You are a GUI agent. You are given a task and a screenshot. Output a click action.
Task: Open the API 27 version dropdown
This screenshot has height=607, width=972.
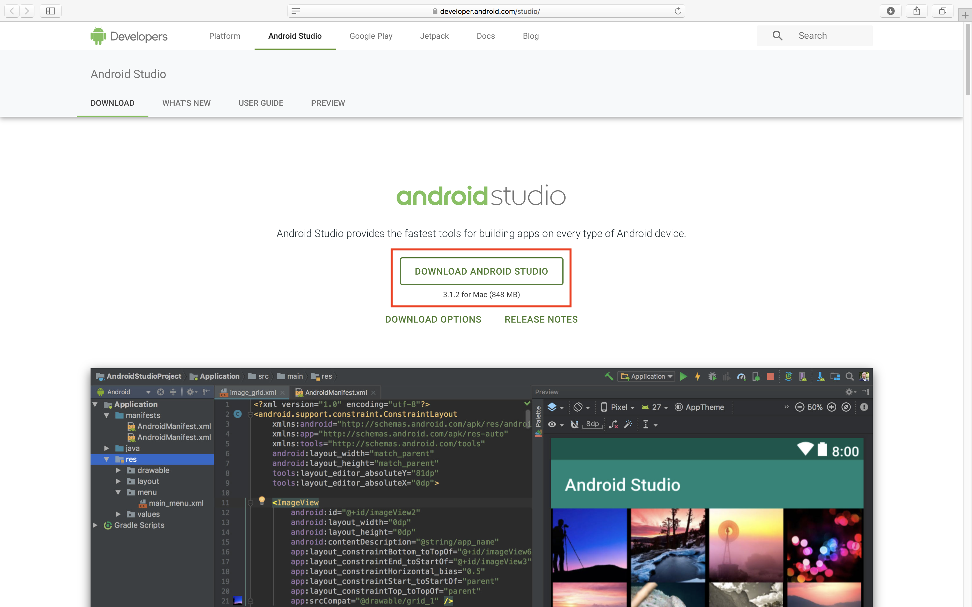tap(655, 407)
